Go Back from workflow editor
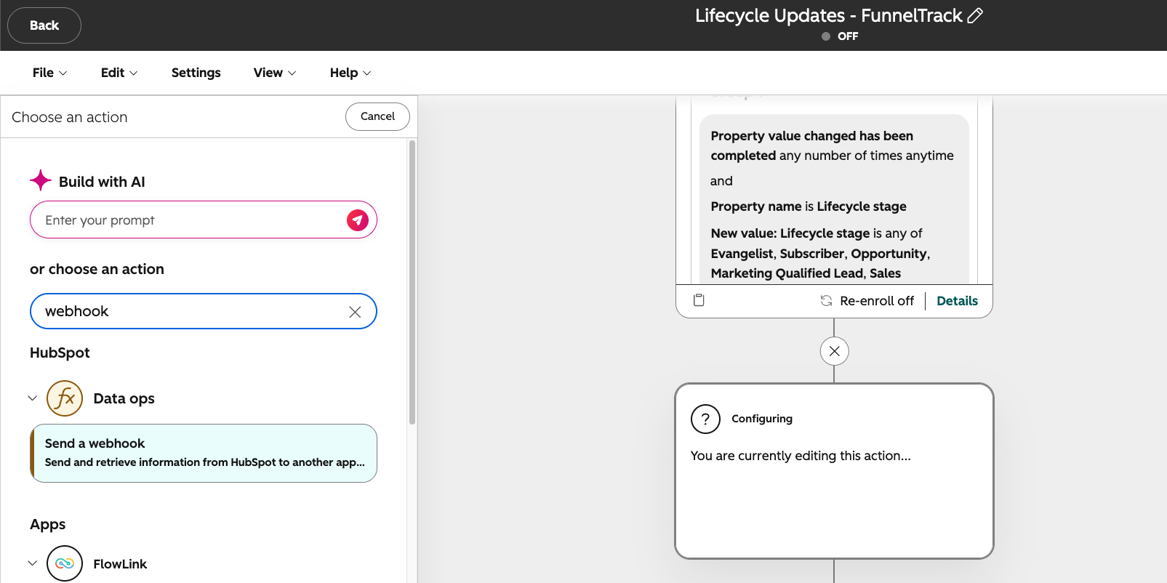This screenshot has height=583, width=1167. click(44, 25)
